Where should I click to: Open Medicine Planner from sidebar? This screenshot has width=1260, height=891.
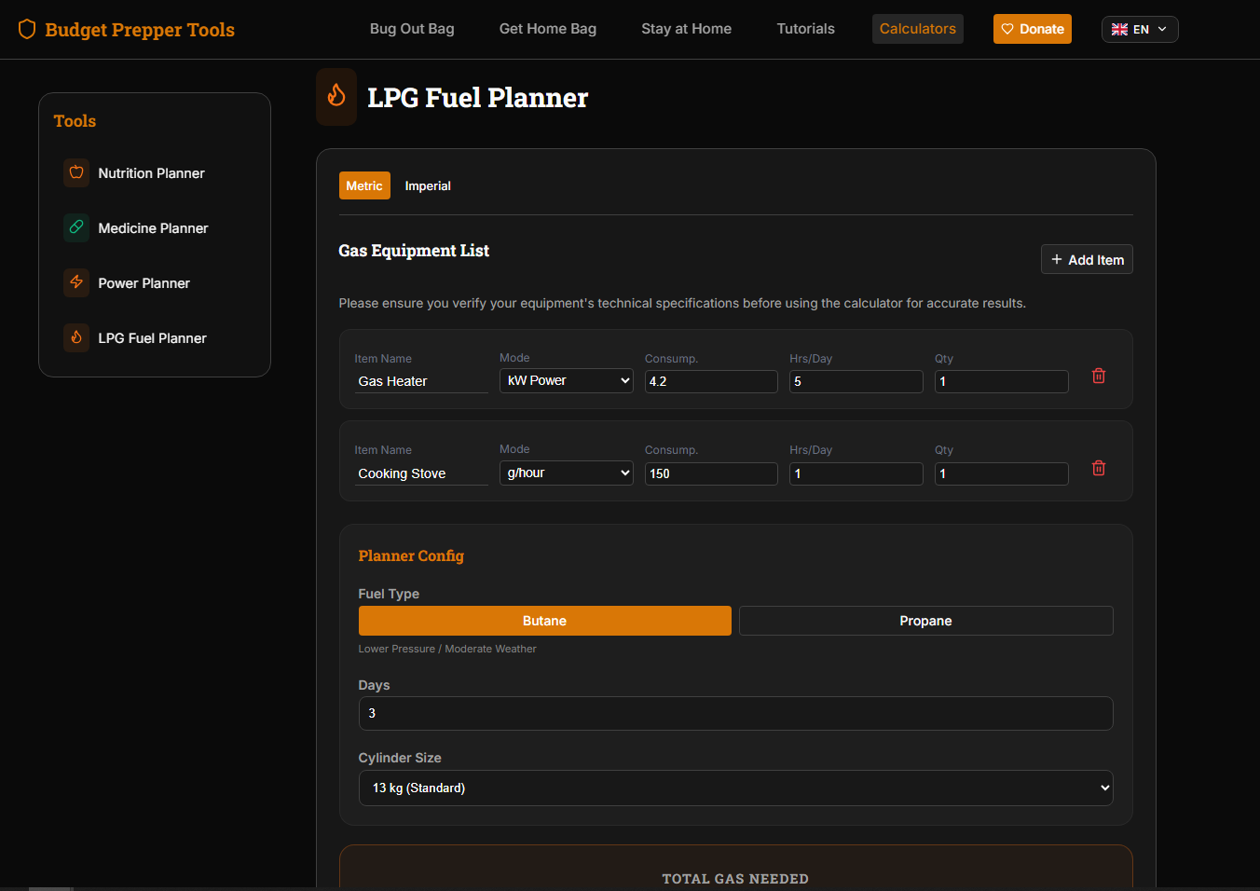(x=155, y=227)
